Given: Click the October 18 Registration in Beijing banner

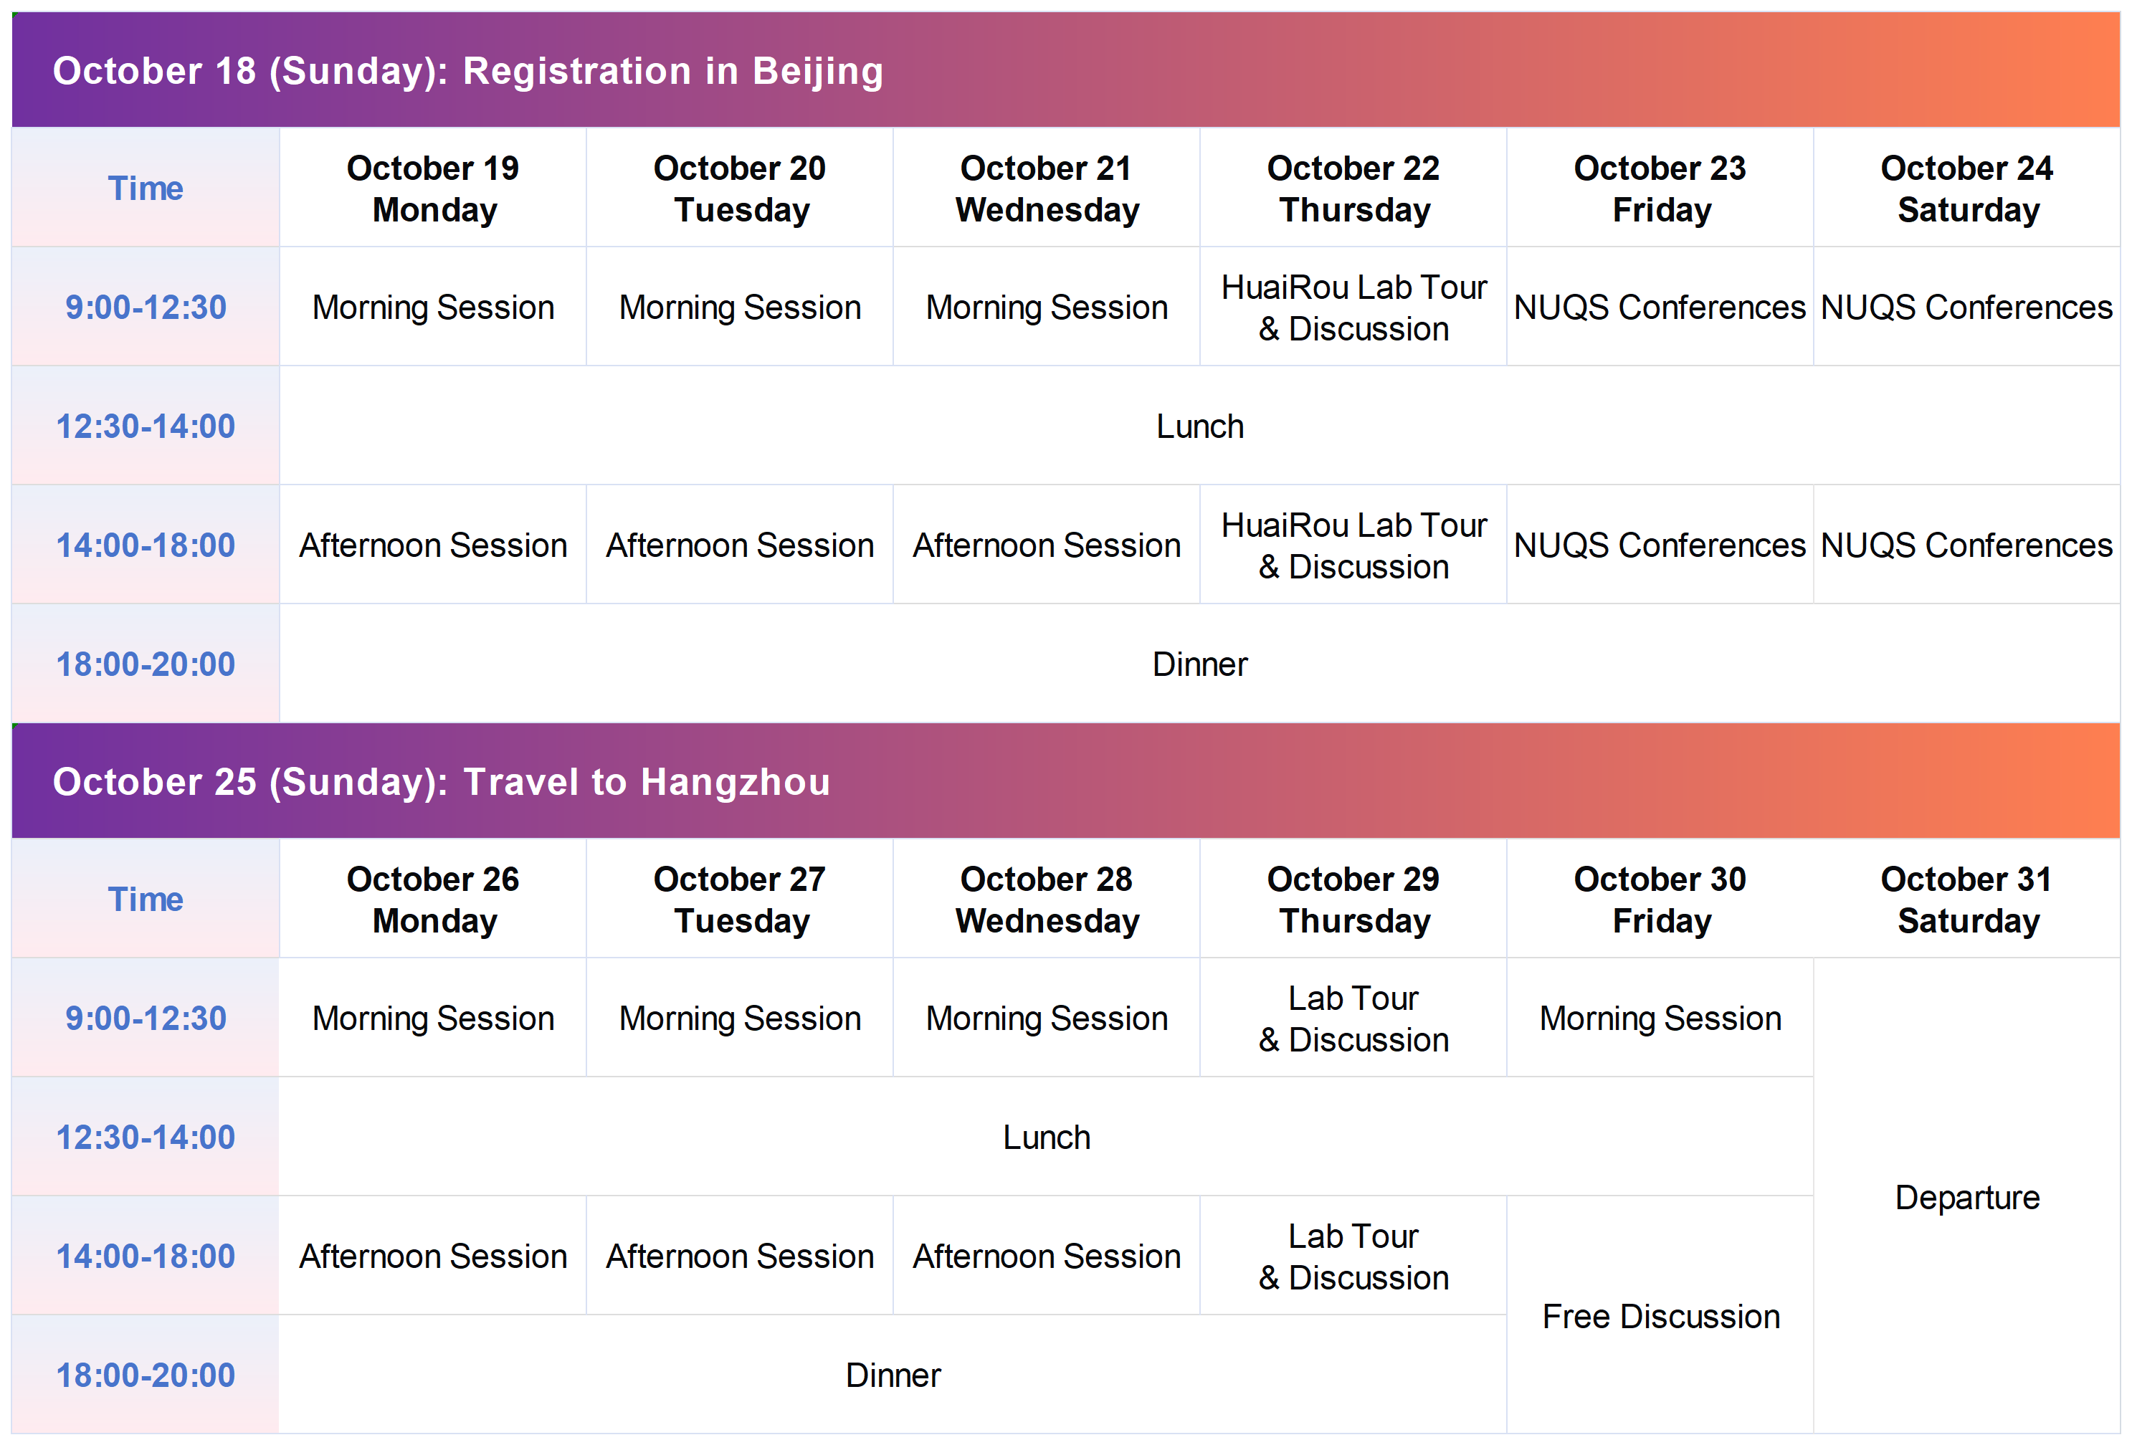Looking at the screenshot, I should pyautogui.click(x=1065, y=70).
